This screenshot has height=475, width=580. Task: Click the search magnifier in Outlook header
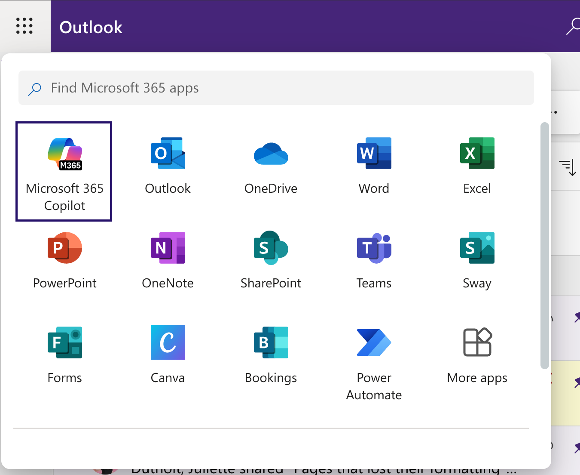tap(573, 27)
